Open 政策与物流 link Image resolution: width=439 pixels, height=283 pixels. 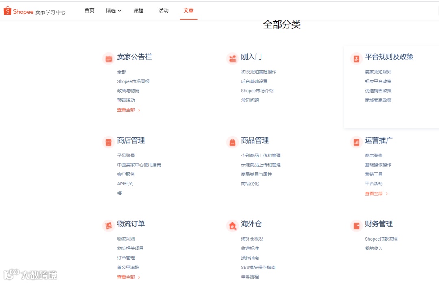pos(128,91)
